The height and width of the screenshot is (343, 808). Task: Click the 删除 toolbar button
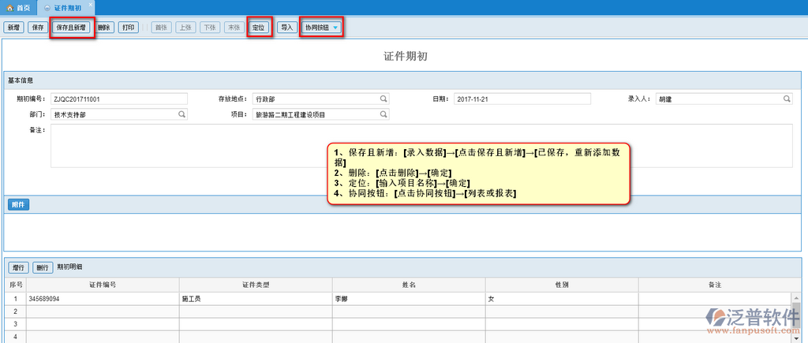click(x=104, y=28)
